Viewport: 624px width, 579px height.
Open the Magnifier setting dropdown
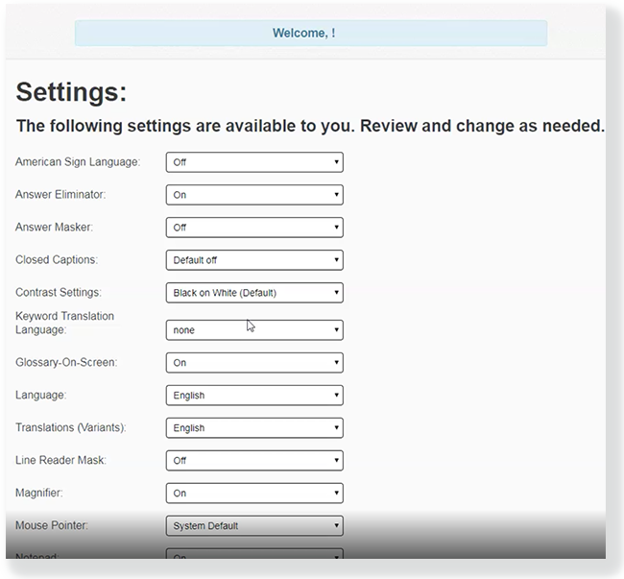tap(254, 494)
